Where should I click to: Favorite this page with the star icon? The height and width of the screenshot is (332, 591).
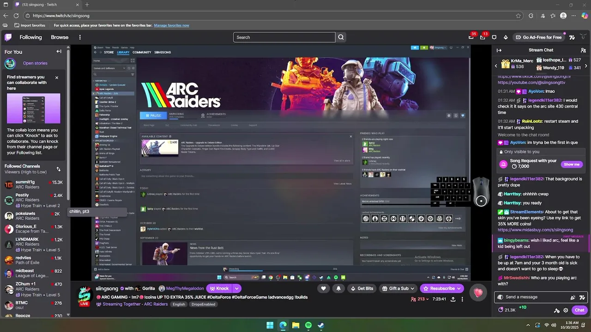pos(519,16)
